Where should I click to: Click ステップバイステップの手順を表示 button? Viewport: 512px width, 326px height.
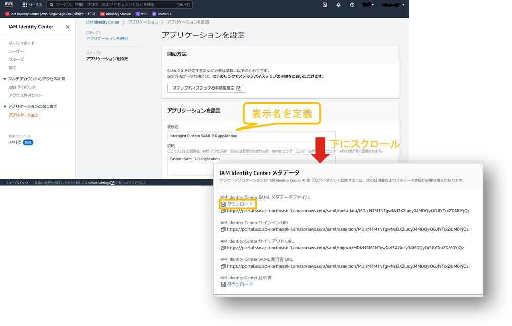[x=206, y=88]
